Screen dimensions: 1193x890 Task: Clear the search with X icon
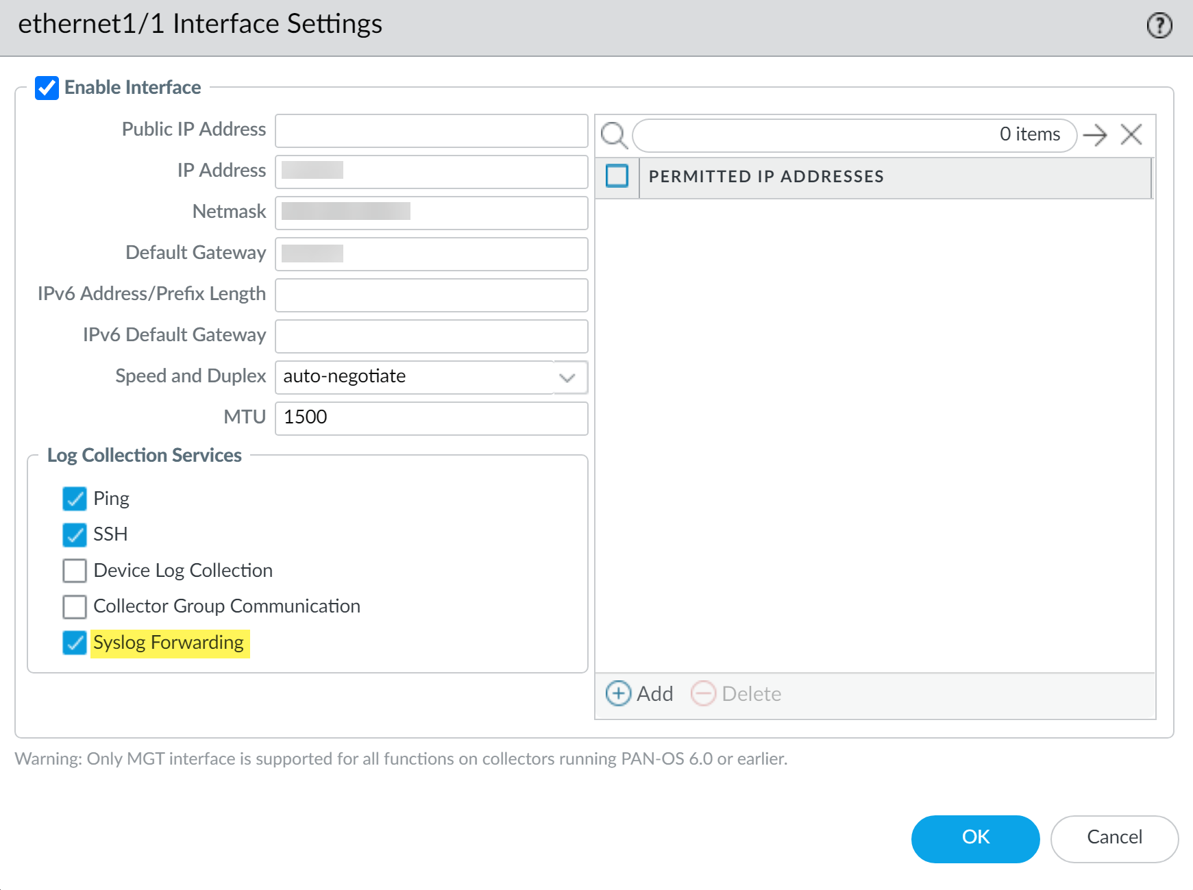(1131, 134)
